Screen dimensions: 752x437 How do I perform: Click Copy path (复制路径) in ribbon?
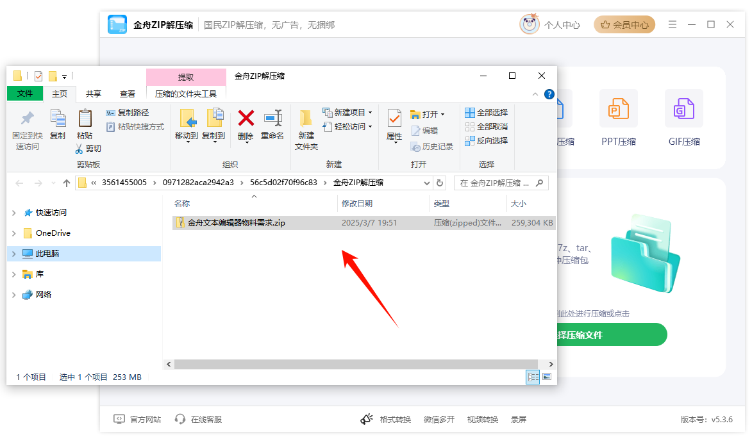128,113
